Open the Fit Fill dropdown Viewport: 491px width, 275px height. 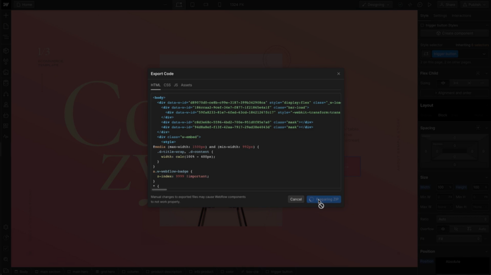459,239
